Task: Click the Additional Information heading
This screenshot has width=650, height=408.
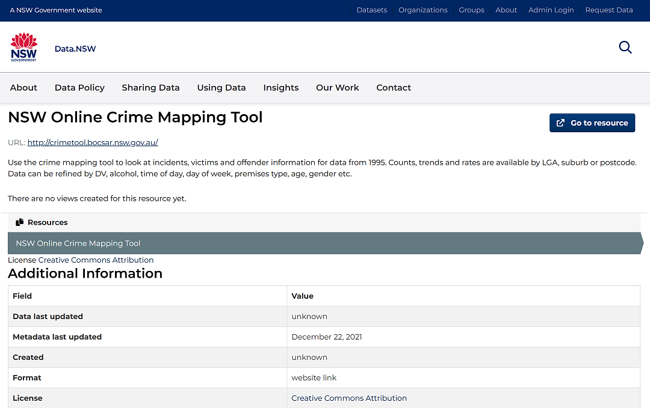Action: 85,273
